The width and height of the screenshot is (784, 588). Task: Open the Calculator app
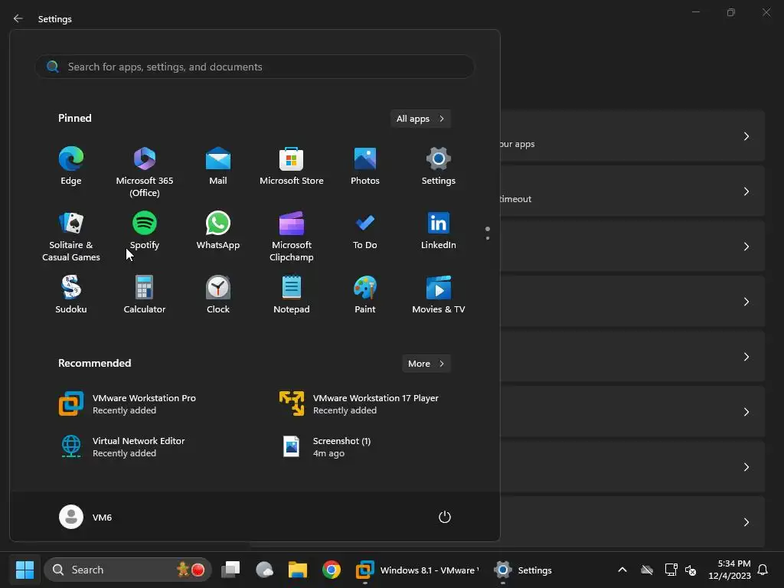point(145,295)
